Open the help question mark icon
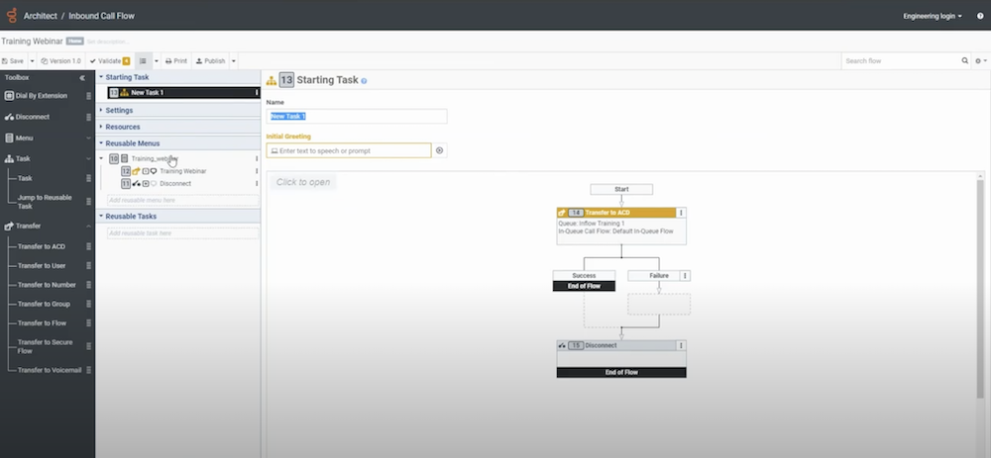 [x=980, y=16]
